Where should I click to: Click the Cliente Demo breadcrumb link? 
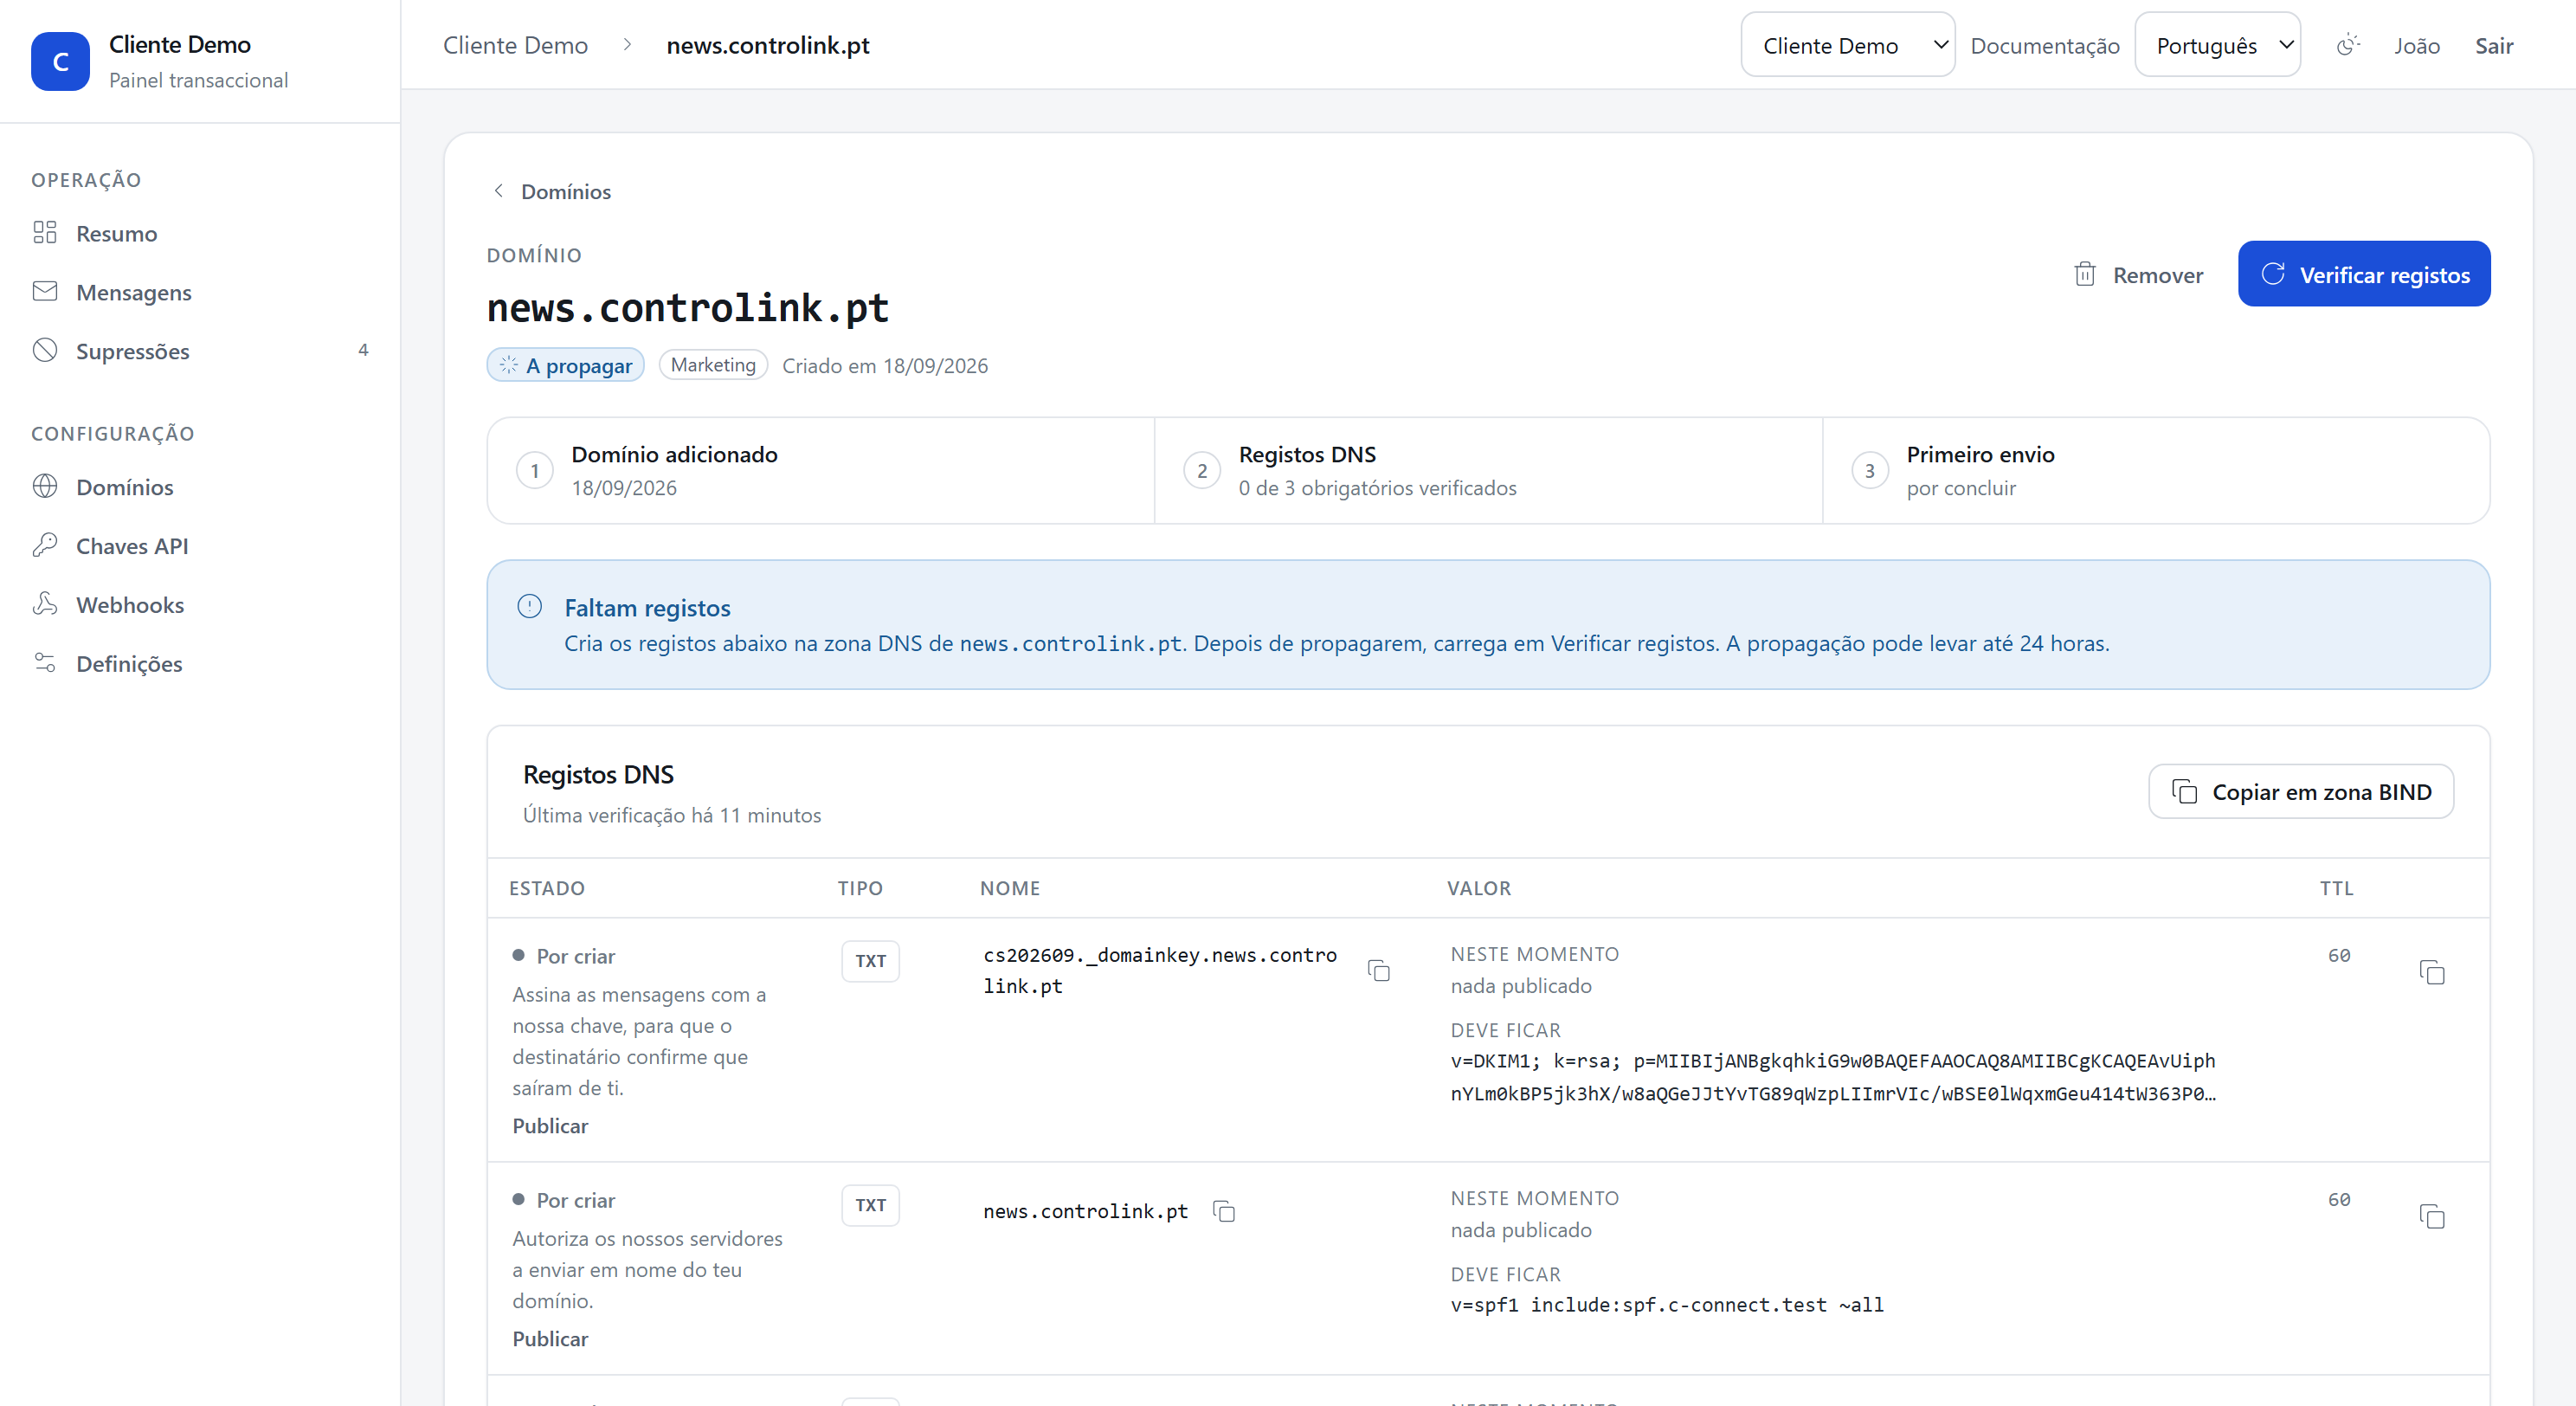pyautogui.click(x=515, y=45)
